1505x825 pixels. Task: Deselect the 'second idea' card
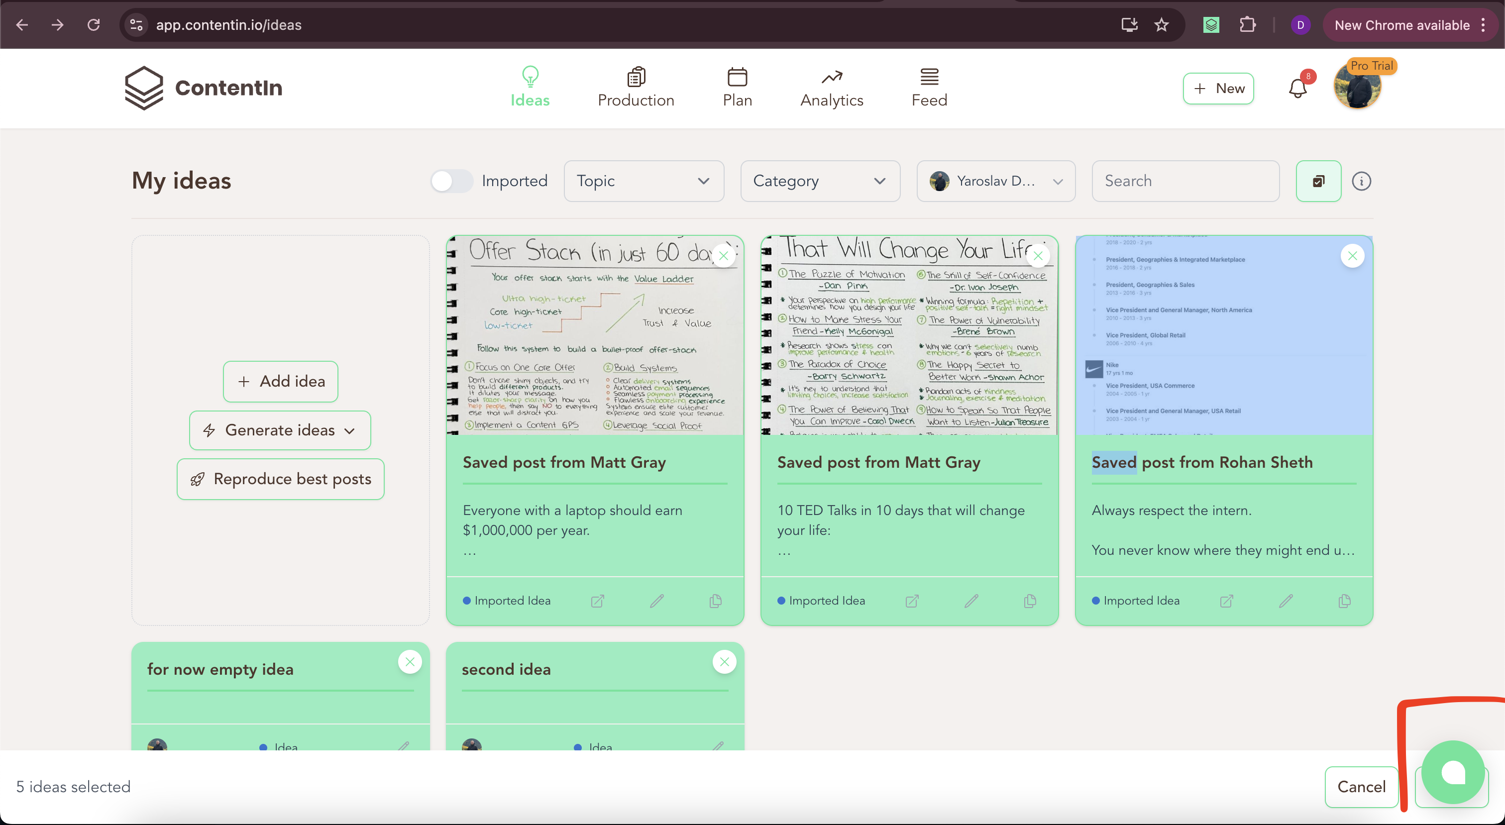click(x=724, y=662)
